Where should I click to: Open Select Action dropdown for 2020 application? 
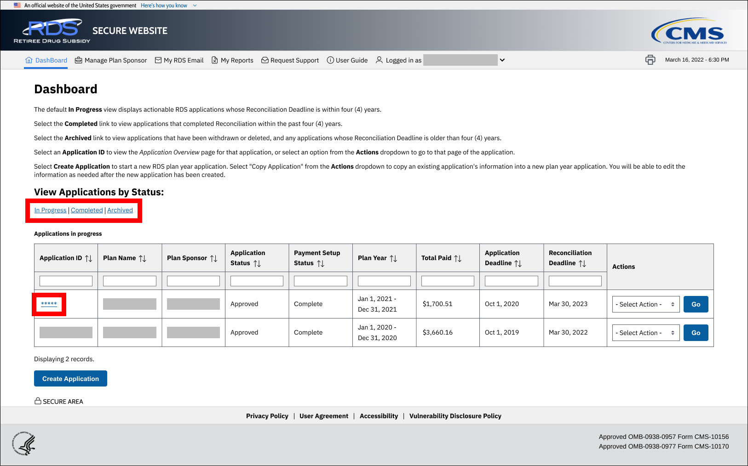(x=645, y=333)
